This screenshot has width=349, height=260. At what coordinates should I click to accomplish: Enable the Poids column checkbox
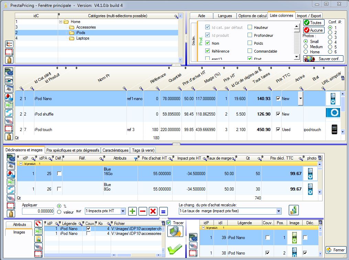click(250, 43)
